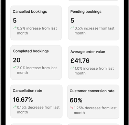Click the 60% conversion rate value
129x125 pixels.
tap(76, 100)
